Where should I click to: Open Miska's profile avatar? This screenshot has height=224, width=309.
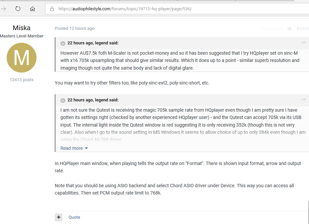(22, 58)
